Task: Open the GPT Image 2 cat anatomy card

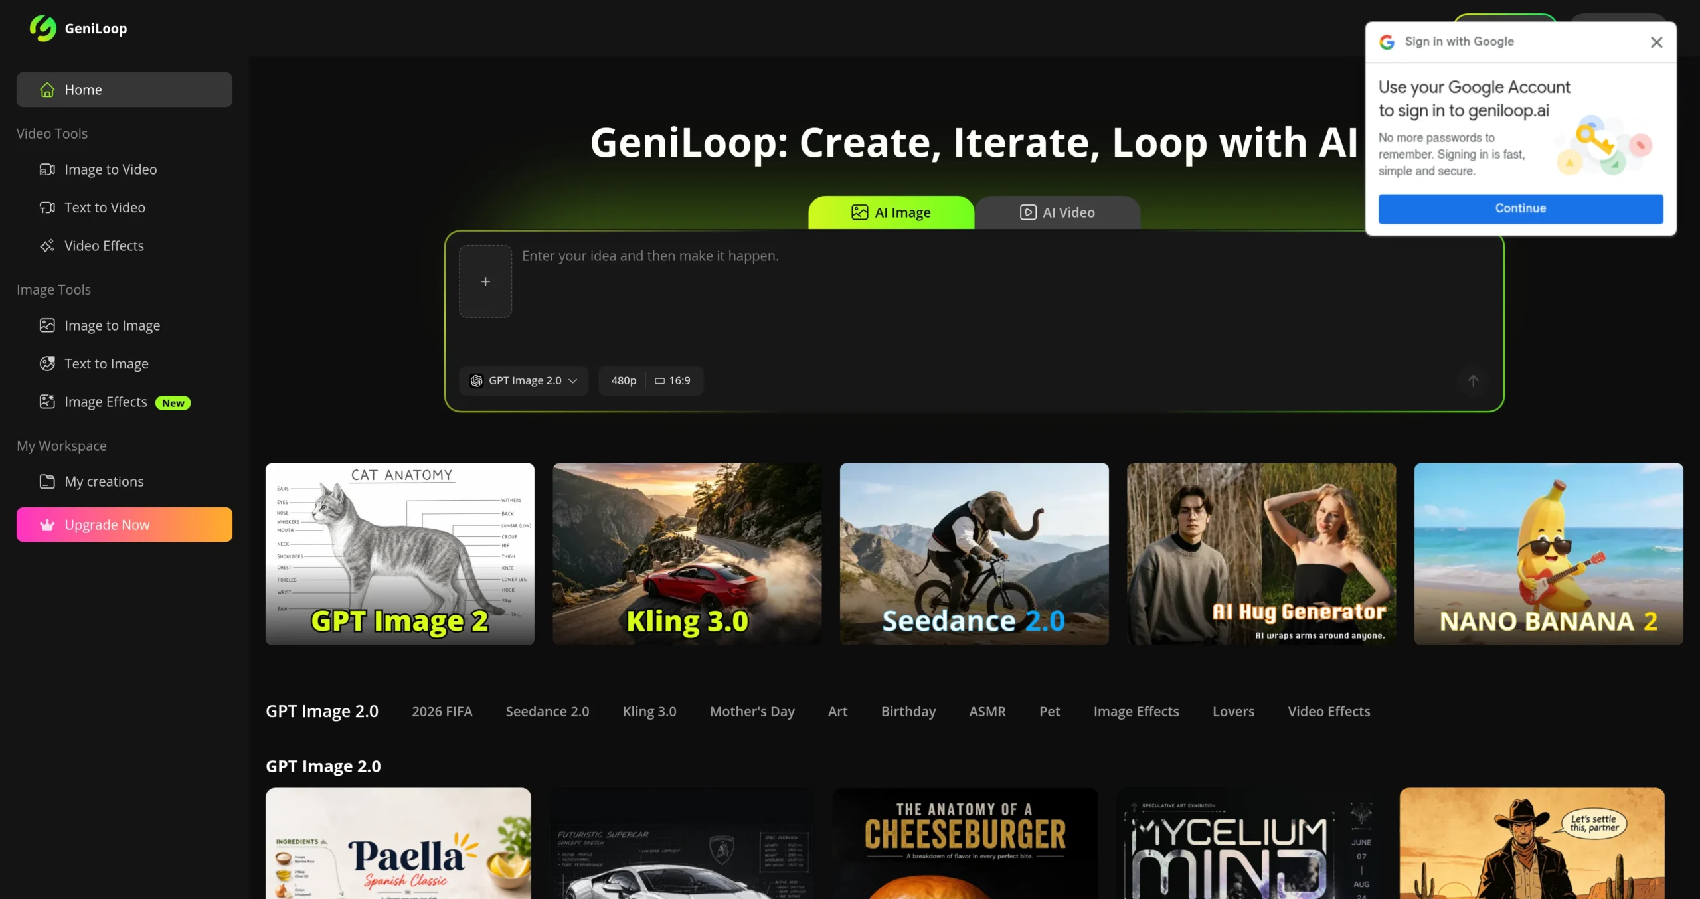Action: tap(400, 554)
